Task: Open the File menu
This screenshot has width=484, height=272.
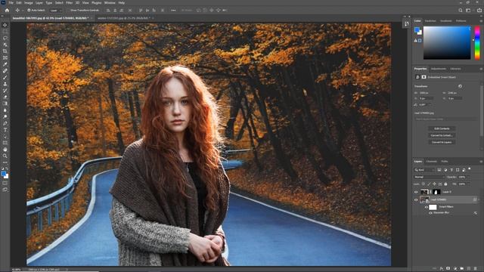Action: (11, 3)
